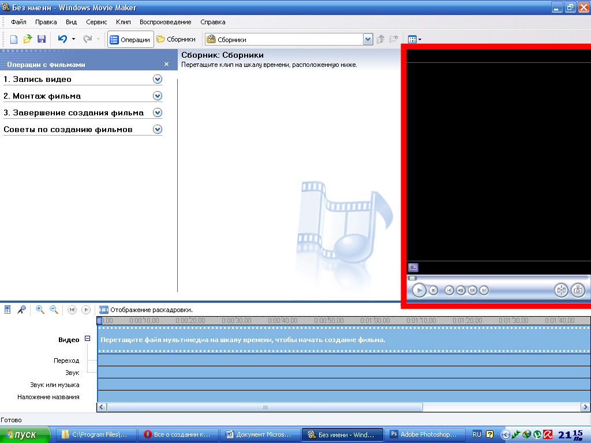The height and width of the screenshot is (443, 591).
Task: Take a picture with the camera icon
Action: [578, 290]
